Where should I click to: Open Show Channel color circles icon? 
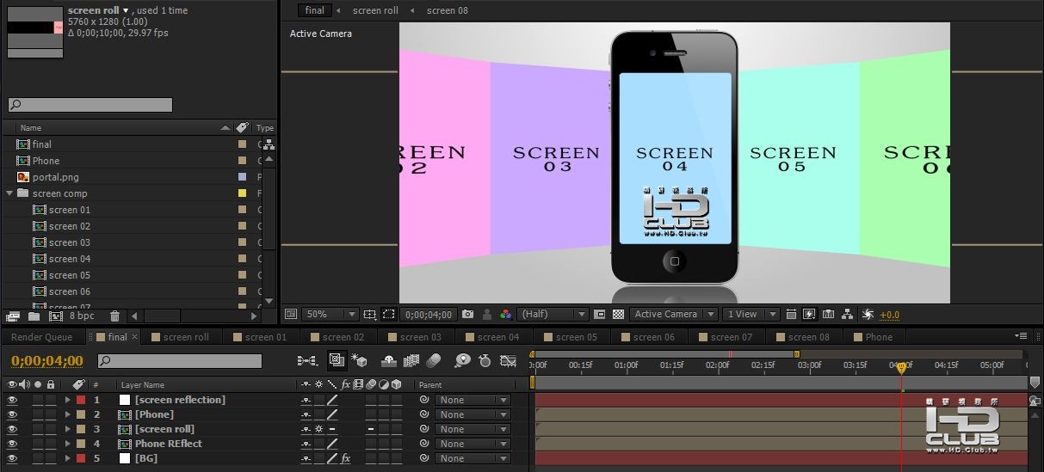click(505, 315)
